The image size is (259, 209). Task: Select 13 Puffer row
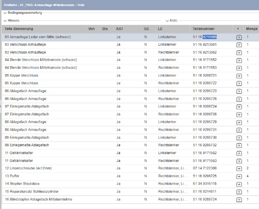click(130, 176)
